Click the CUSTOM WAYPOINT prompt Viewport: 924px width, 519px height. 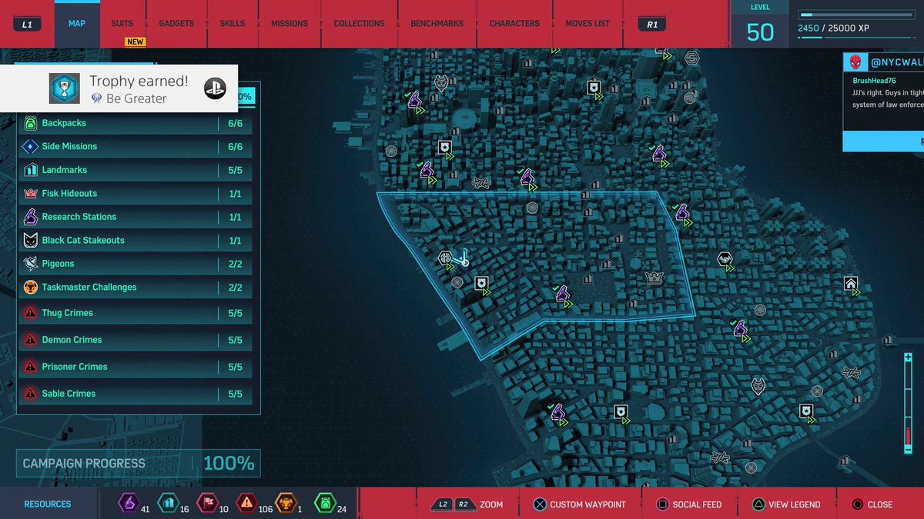(x=580, y=504)
